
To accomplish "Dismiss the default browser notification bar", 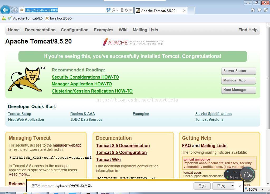I will tap(239, 186).
